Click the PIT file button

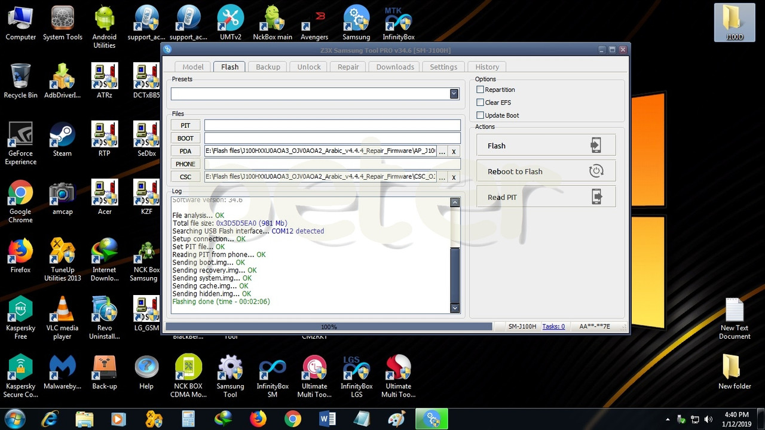click(x=185, y=125)
